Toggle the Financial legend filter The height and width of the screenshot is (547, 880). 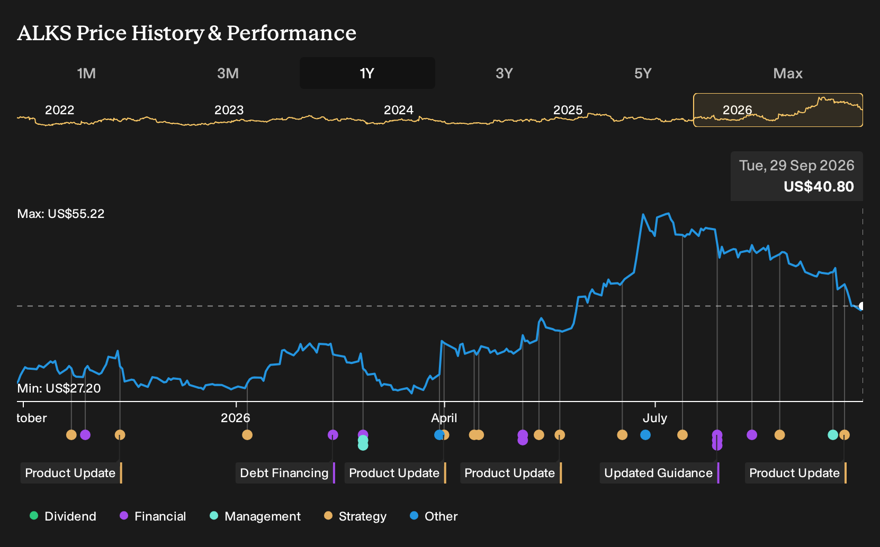[153, 516]
